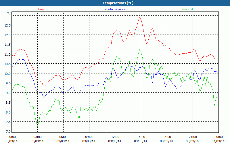Click the 11,5 y-axis value
Viewport: 230px width, 144px height.
(7, 45)
